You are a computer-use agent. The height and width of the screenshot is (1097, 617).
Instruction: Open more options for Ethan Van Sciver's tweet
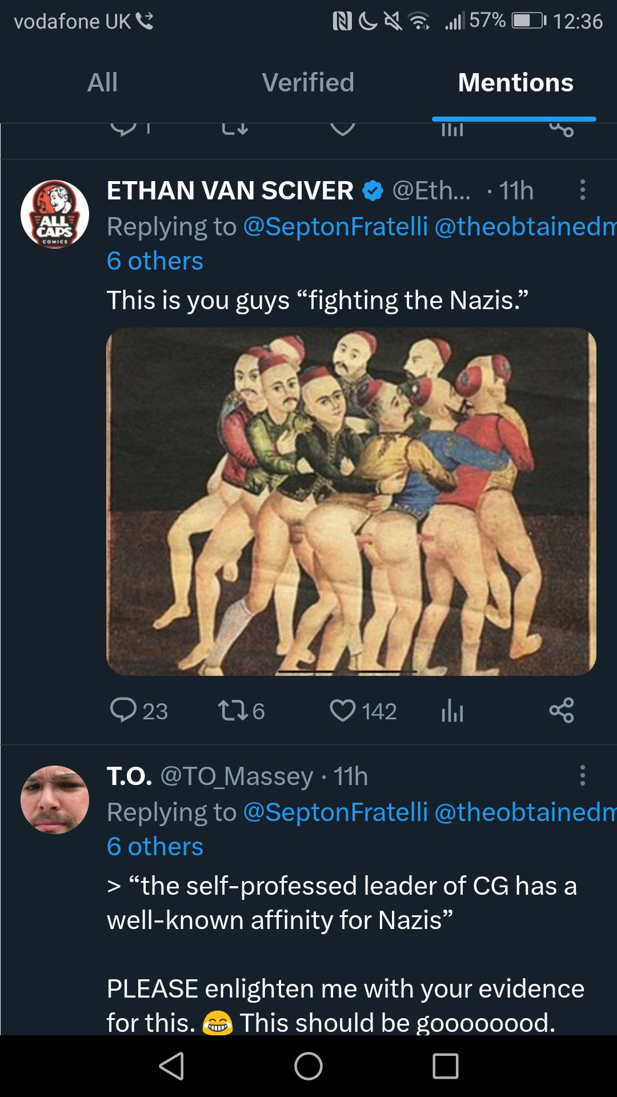[582, 190]
